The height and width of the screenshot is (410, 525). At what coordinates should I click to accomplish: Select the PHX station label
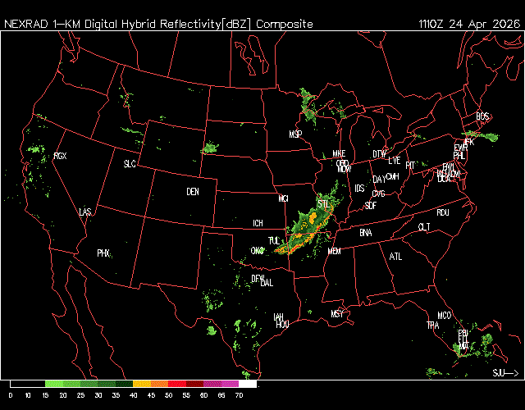pos(103,253)
